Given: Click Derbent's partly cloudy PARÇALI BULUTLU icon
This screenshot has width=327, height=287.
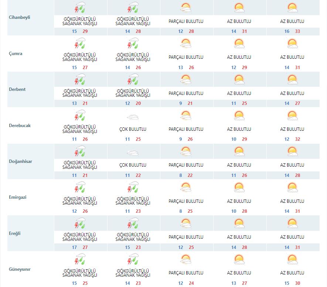Looking at the screenshot, I should tap(186, 80).
